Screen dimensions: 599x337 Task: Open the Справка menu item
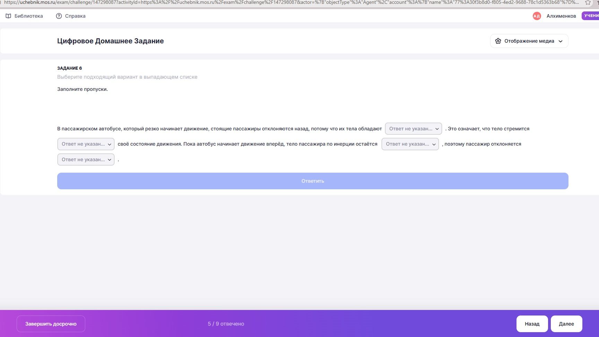click(x=71, y=16)
